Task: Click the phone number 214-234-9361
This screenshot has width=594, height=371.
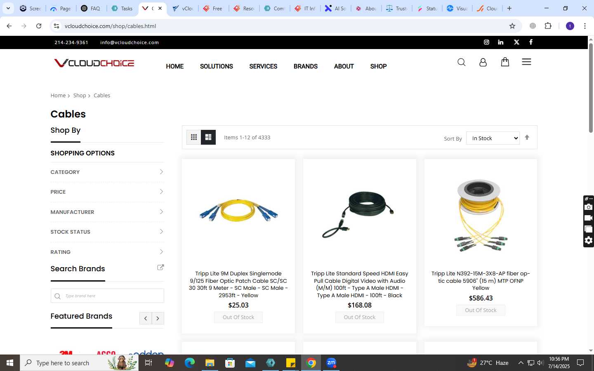Action: click(x=71, y=42)
